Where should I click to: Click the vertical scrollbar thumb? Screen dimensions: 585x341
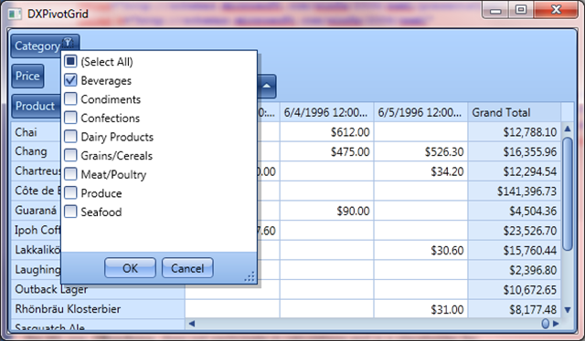pos(568,194)
